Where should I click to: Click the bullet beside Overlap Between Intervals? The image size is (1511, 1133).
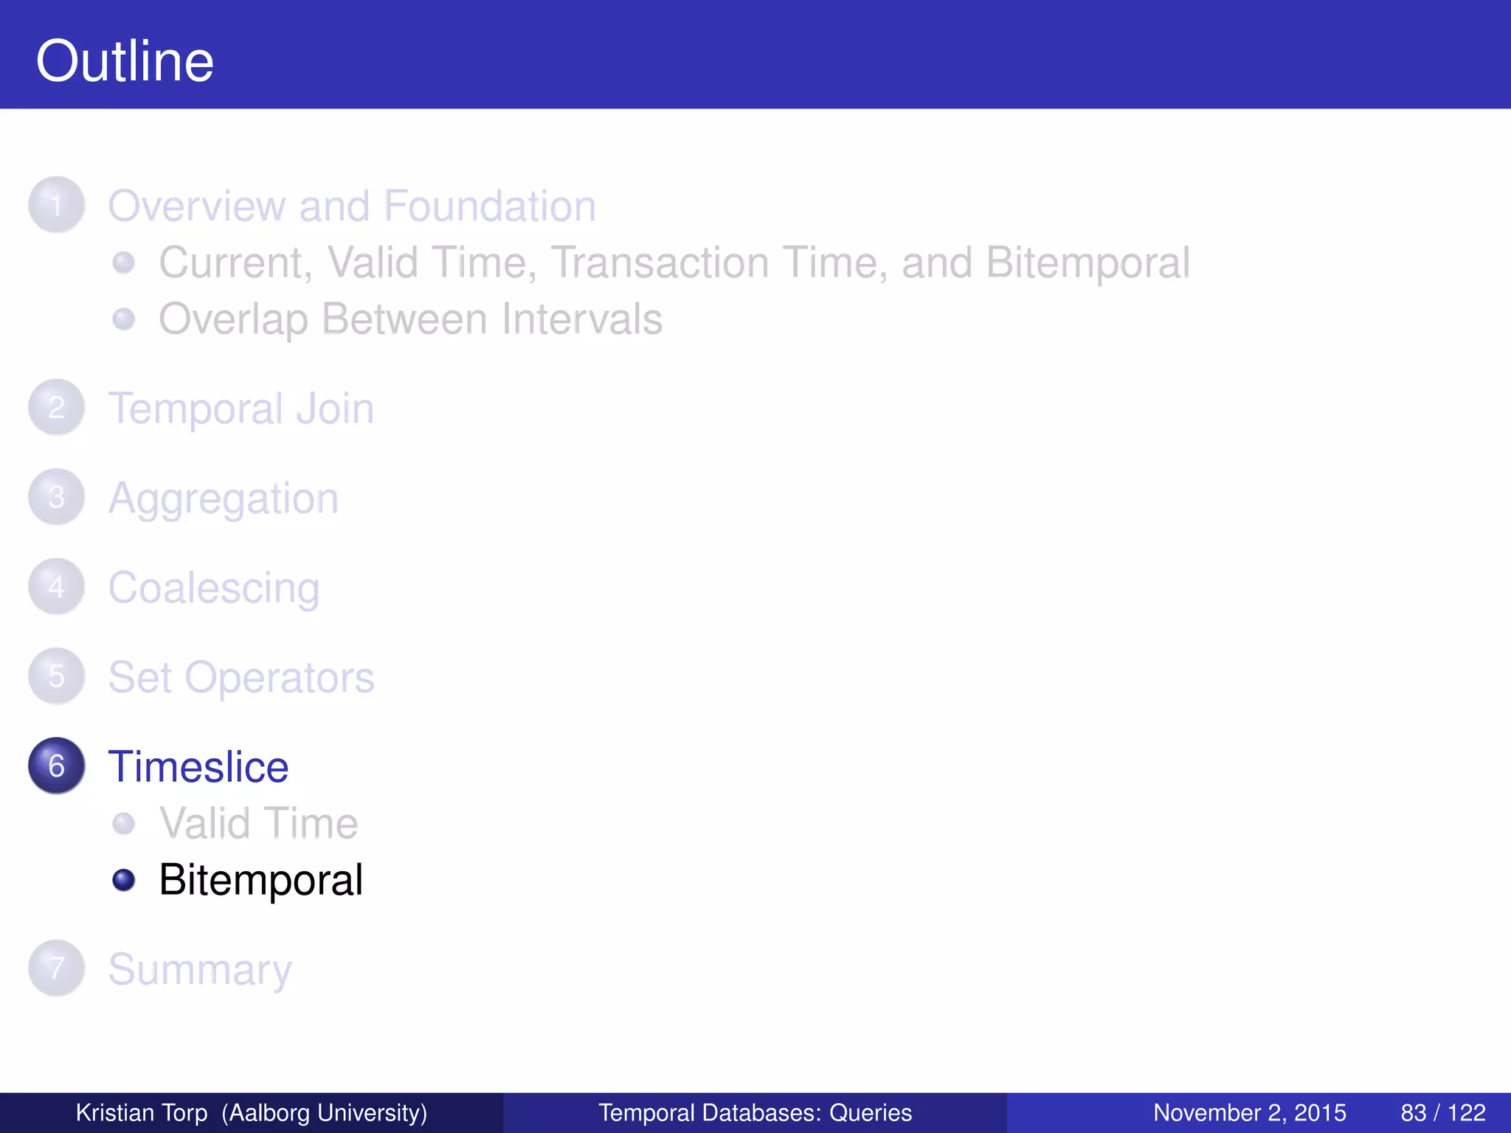pyautogui.click(x=124, y=319)
